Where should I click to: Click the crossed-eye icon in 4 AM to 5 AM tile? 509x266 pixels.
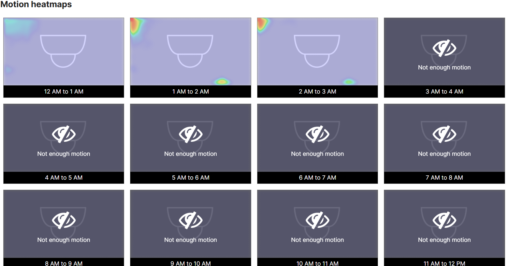(x=64, y=134)
